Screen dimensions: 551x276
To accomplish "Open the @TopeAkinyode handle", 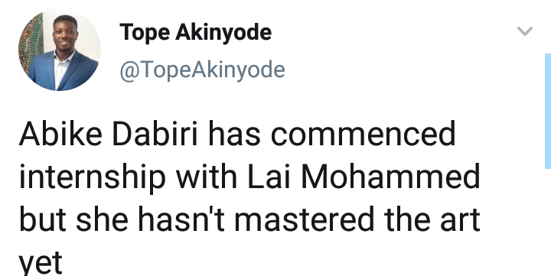I will (202, 70).
